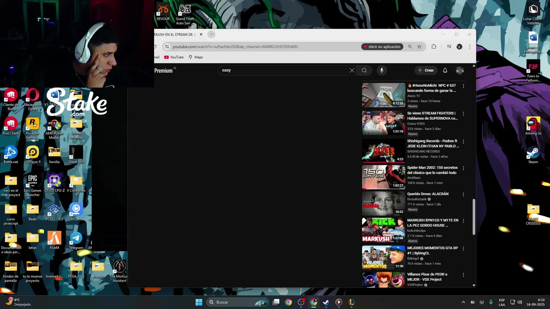The image size is (550, 309).
Task: Open Fears to Fathom desktop icon
Action: point(533,71)
